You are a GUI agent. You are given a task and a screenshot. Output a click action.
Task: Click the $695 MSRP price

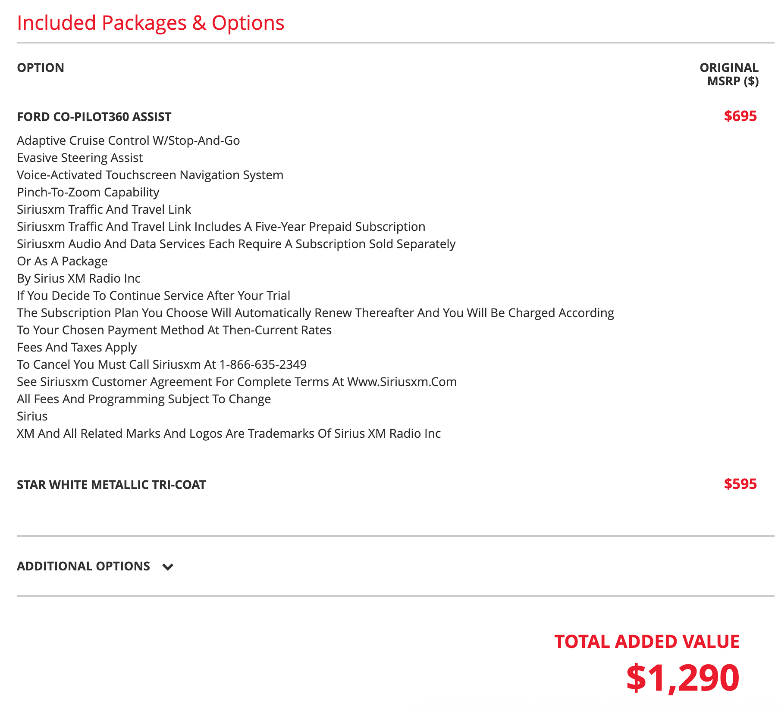point(740,116)
